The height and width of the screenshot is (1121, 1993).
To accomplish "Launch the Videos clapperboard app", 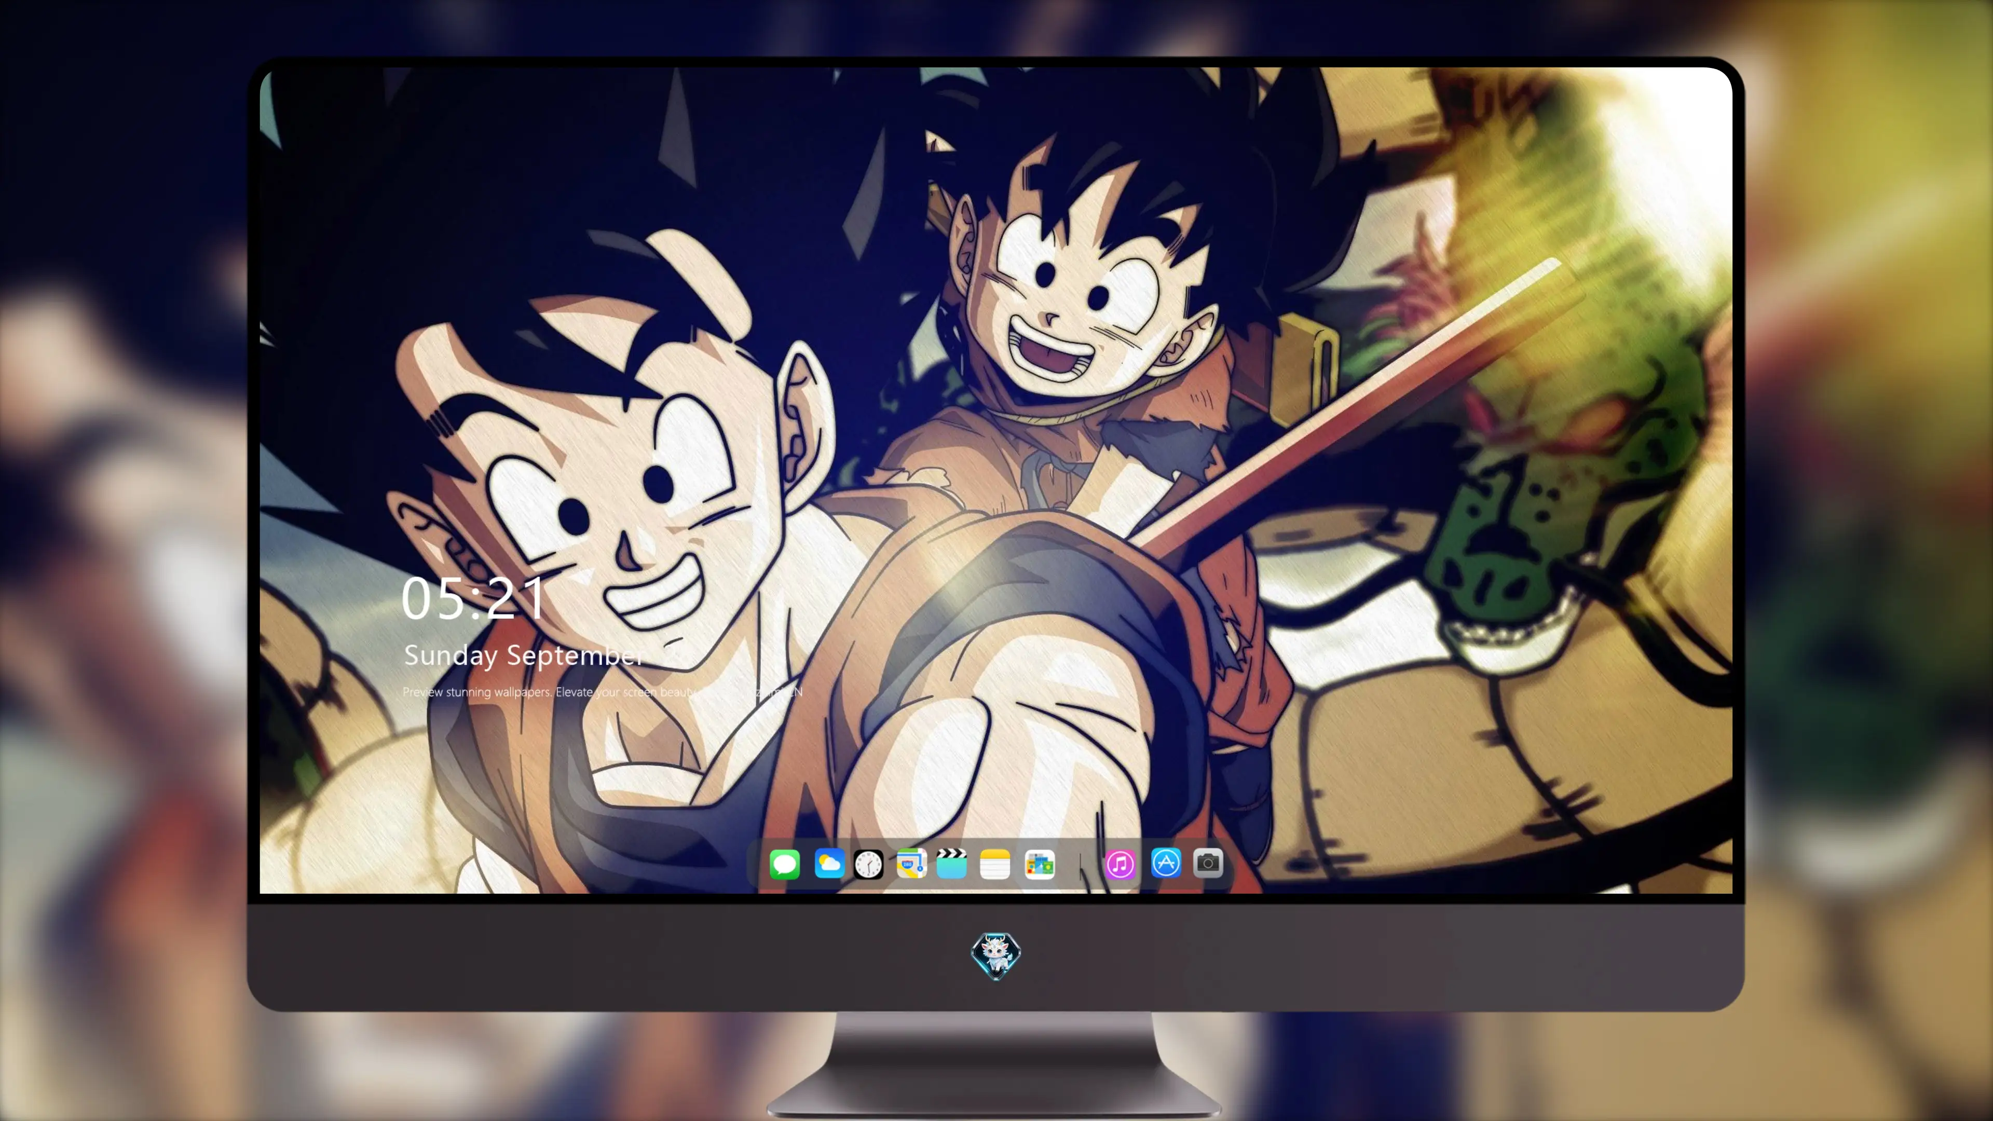I will click(x=952, y=864).
